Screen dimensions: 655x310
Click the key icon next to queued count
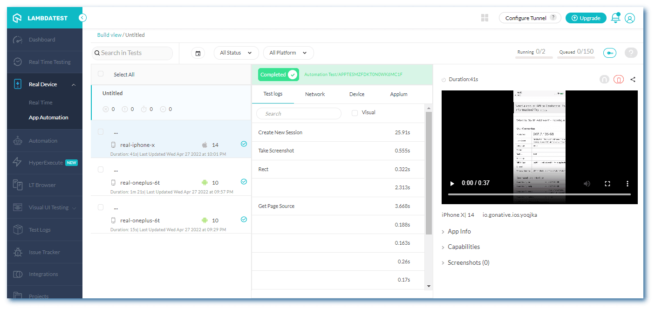coord(609,53)
